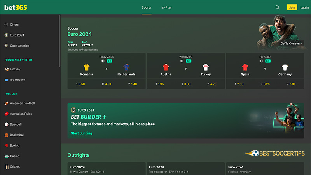This screenshot has width=311, height=175.
Task: Open Euro 2024 in the sidebar
Action: pyautogui.click(x=17, y=35)
